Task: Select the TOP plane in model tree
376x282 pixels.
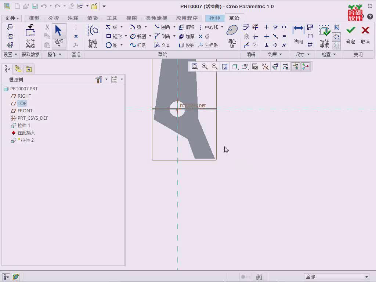Action: point(22,103)
